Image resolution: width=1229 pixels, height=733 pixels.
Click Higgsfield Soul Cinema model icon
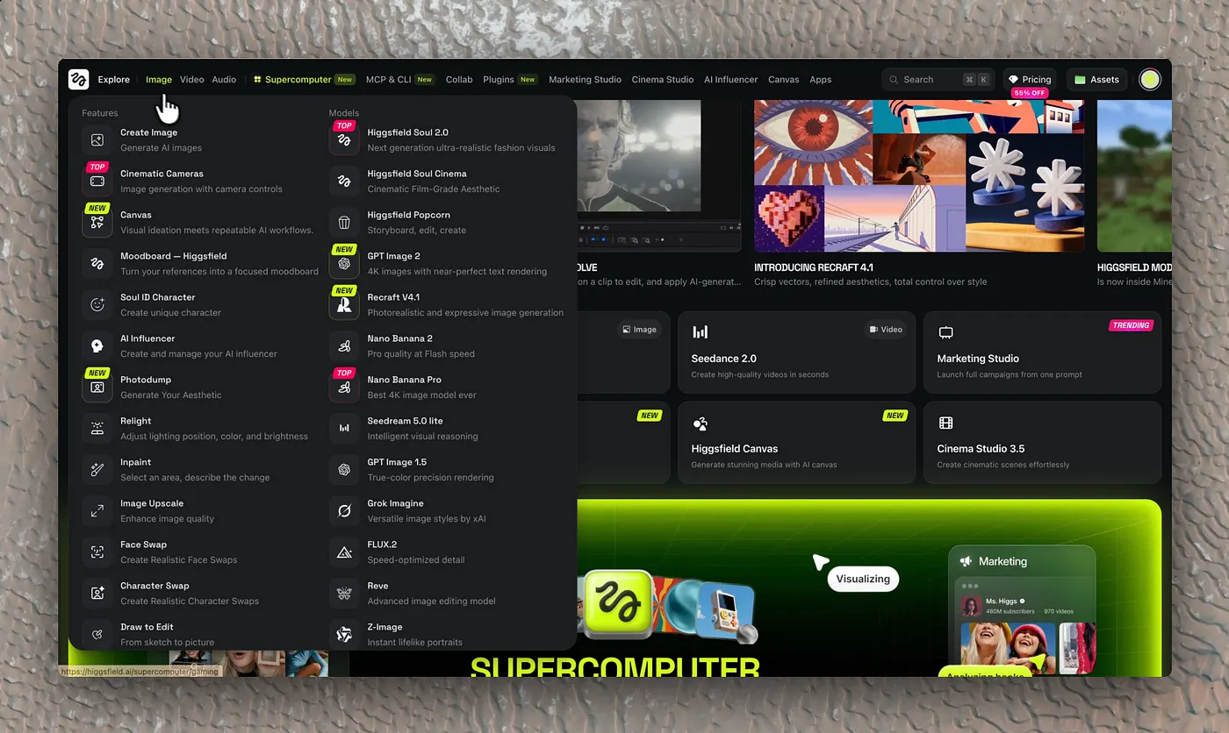345,181
